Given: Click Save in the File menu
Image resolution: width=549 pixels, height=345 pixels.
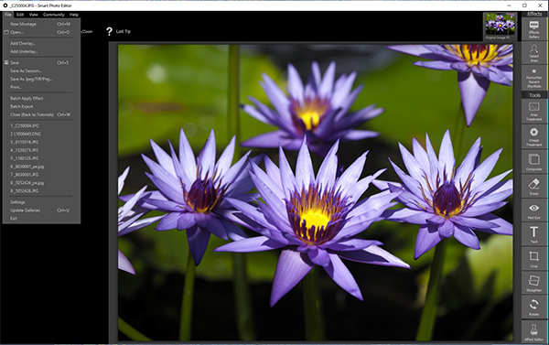Looking at the screenshot, I should coord(41,63).
